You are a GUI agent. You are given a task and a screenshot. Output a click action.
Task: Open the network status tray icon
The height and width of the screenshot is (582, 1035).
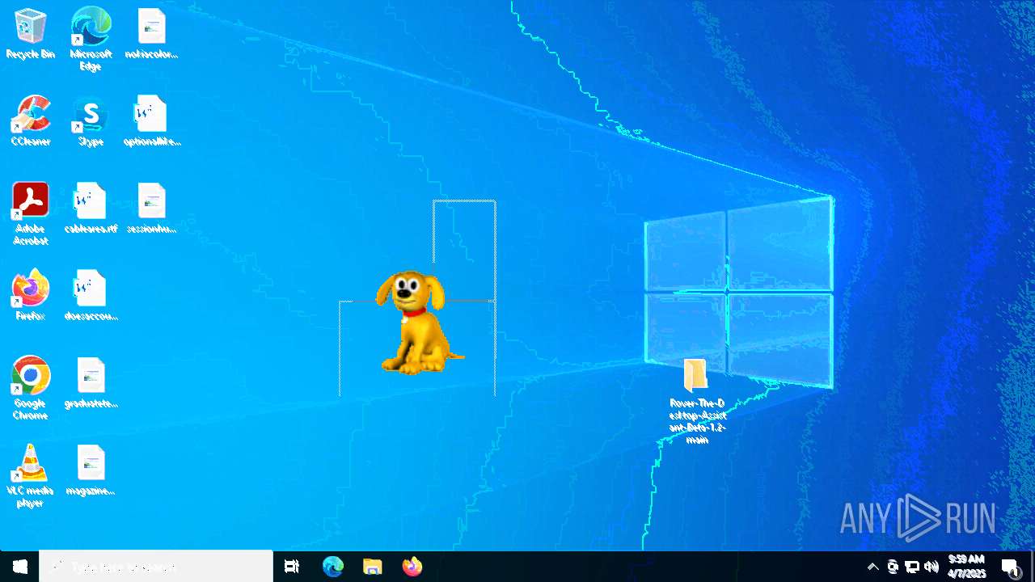[x=912, y=567]
